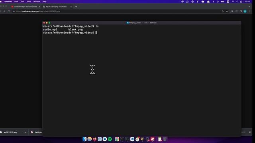Image resolution: width=255 pixels, height=143 pixels.
Task: Go forward in the Chrome window
Action: point(4,11)
